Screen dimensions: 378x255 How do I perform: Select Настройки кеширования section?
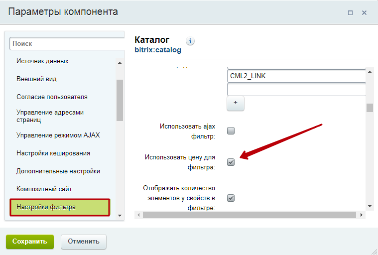(x=53, y=153)
